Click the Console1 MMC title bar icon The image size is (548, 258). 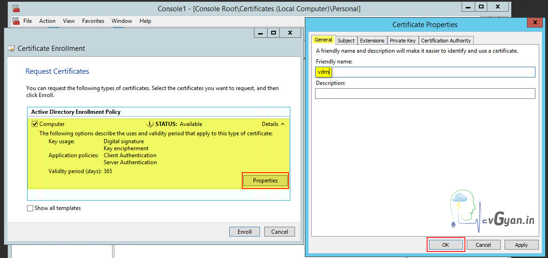(x=16, y=8)
